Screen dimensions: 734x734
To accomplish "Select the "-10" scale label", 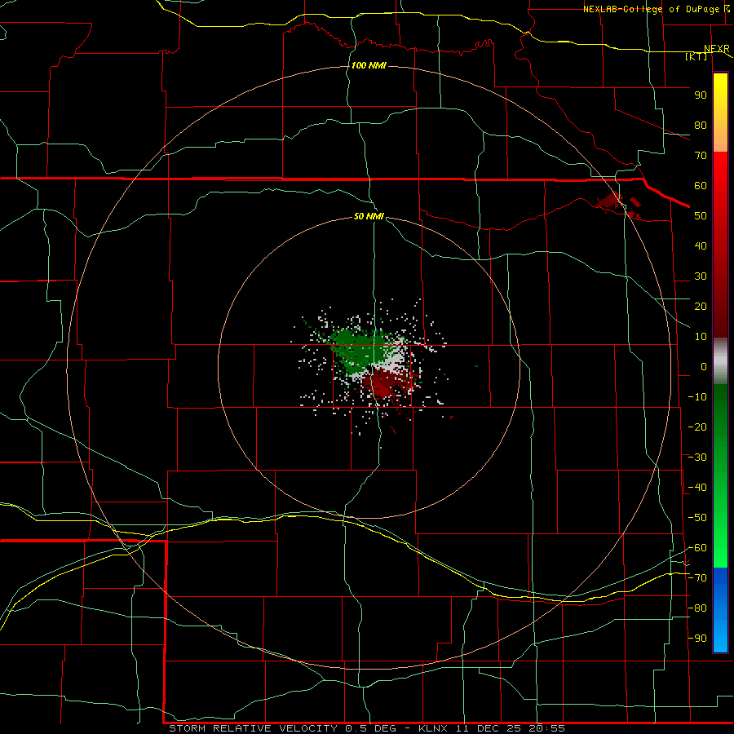I will pos(697,397).
